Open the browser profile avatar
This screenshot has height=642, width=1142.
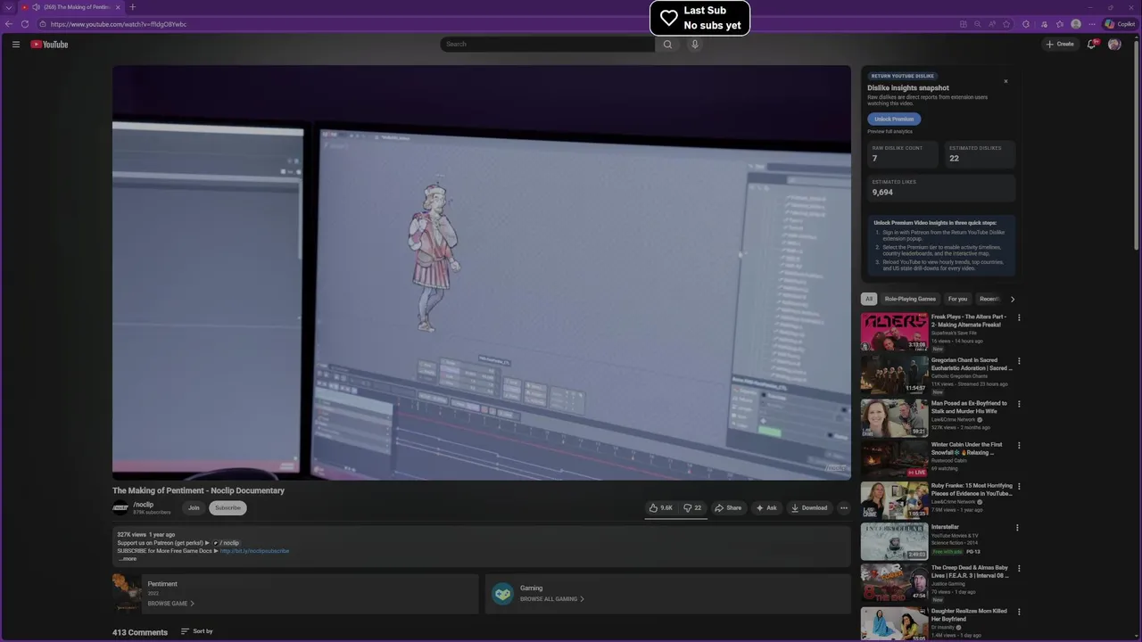click(x=1076, y=24)
